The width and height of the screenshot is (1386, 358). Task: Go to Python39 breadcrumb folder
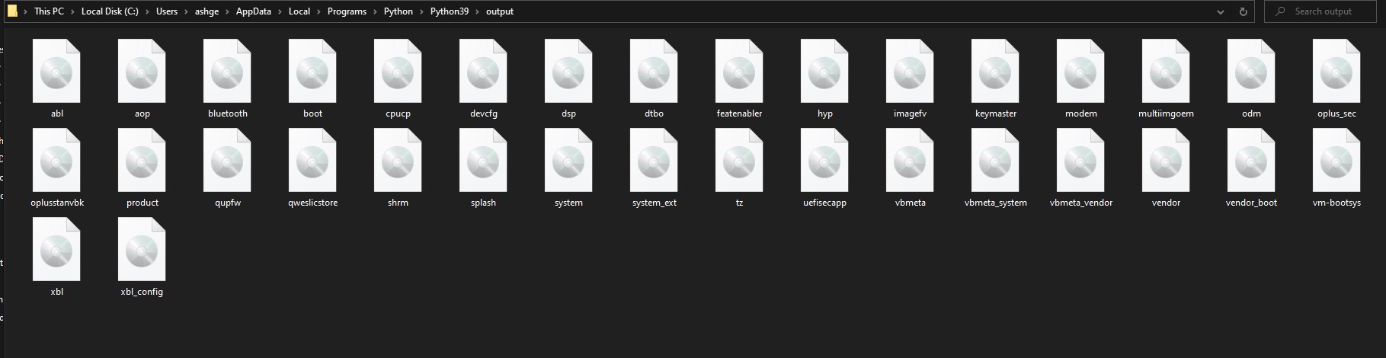[450, 11]
